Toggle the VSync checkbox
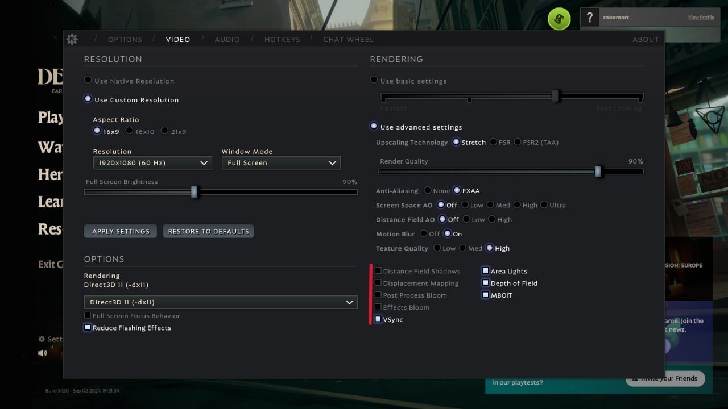728x409 pixels. point(378,319)
